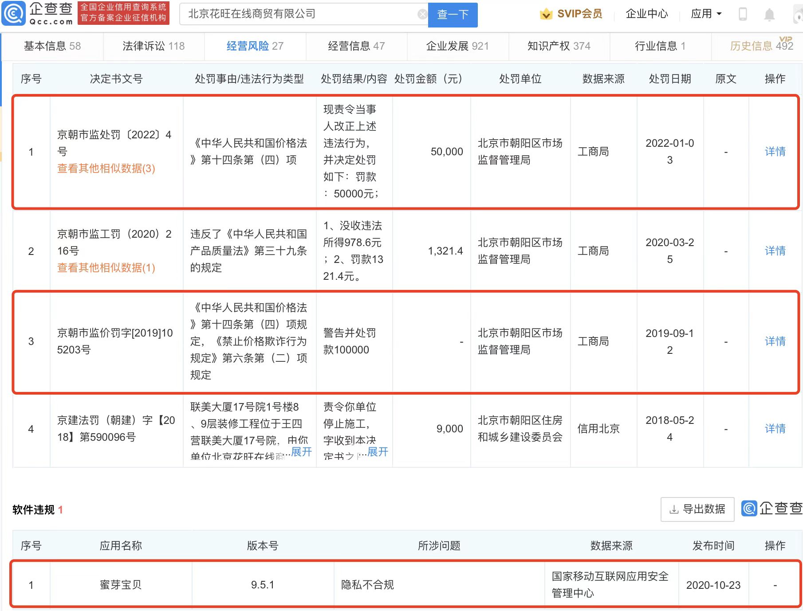The image size is (803, 611).
Task: Open the 企业中心 menu item
Action: pos(646,14)
